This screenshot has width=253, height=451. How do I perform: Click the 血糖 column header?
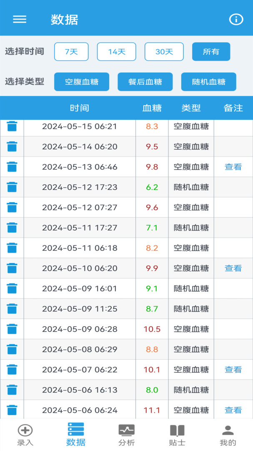[x=151, y=108]
